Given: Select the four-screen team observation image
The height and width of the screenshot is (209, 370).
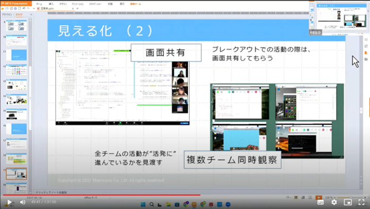Looking at the screenshot, I should (x=277, y=120).
